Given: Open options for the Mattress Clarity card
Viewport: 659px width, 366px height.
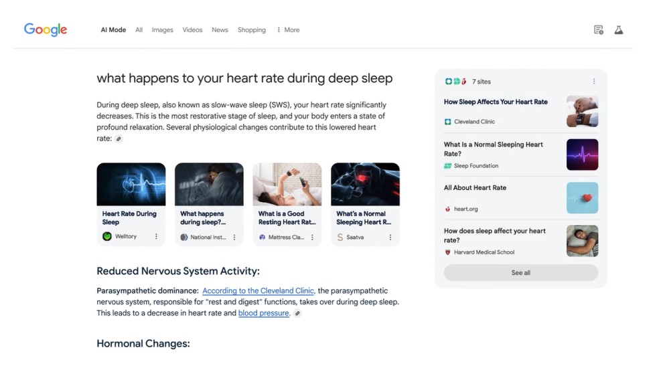Looking at the screenshot, I should 312,237.
